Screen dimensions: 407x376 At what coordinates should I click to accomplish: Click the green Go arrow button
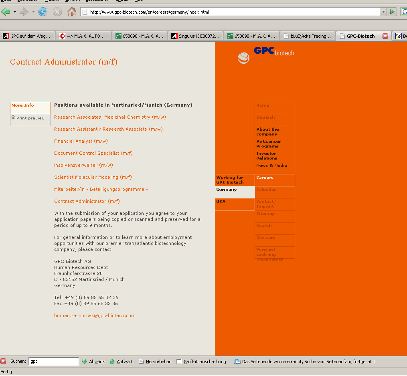[x=392, y=12]
